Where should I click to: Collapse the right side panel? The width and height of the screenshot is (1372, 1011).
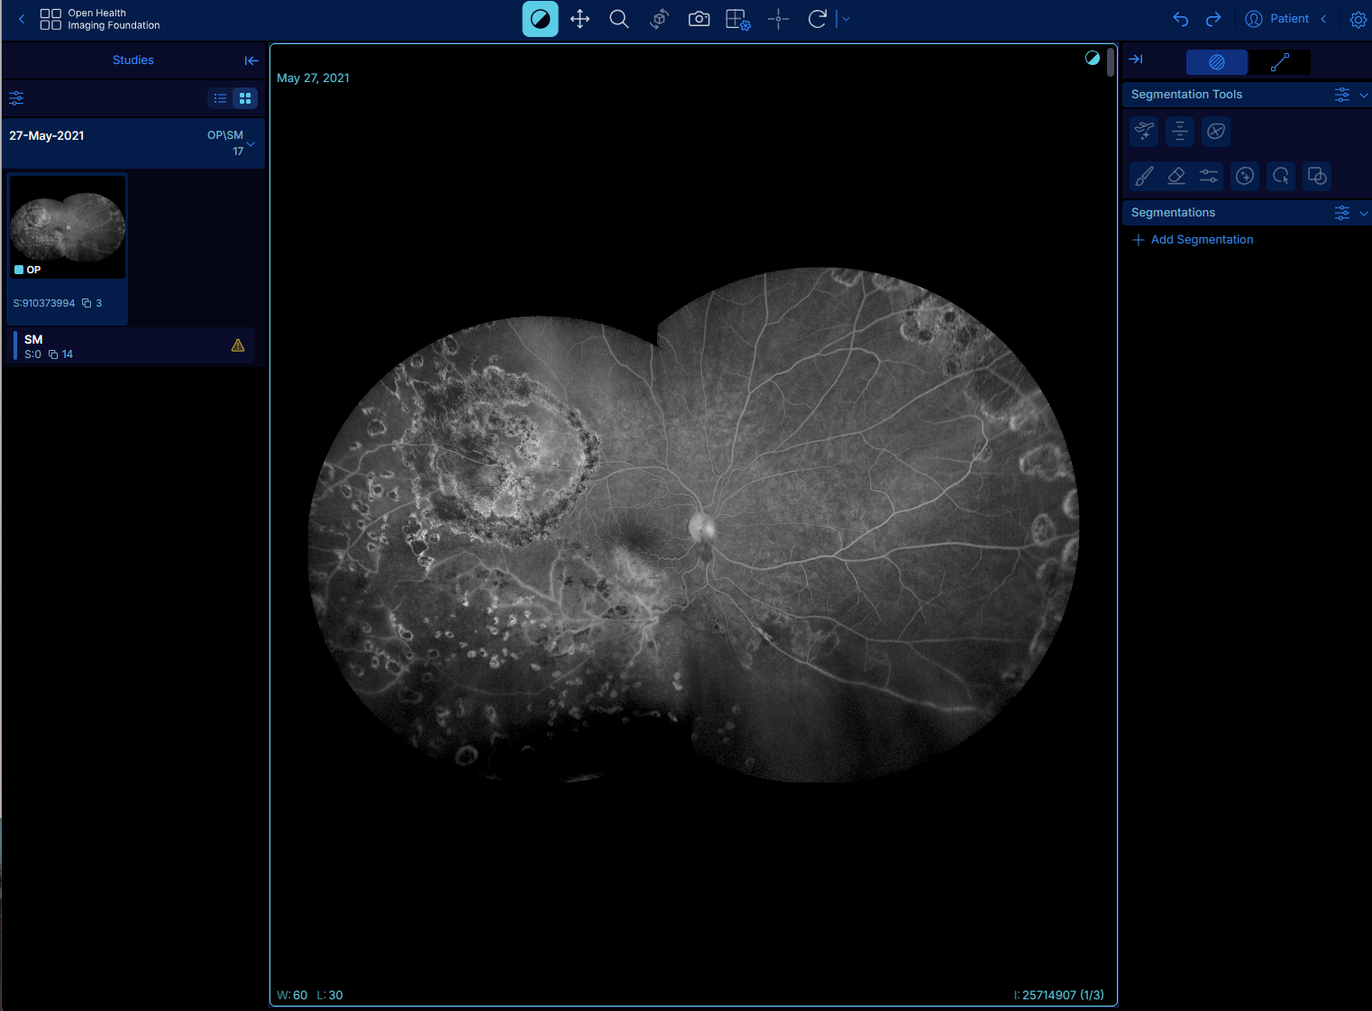point(1136,60)
